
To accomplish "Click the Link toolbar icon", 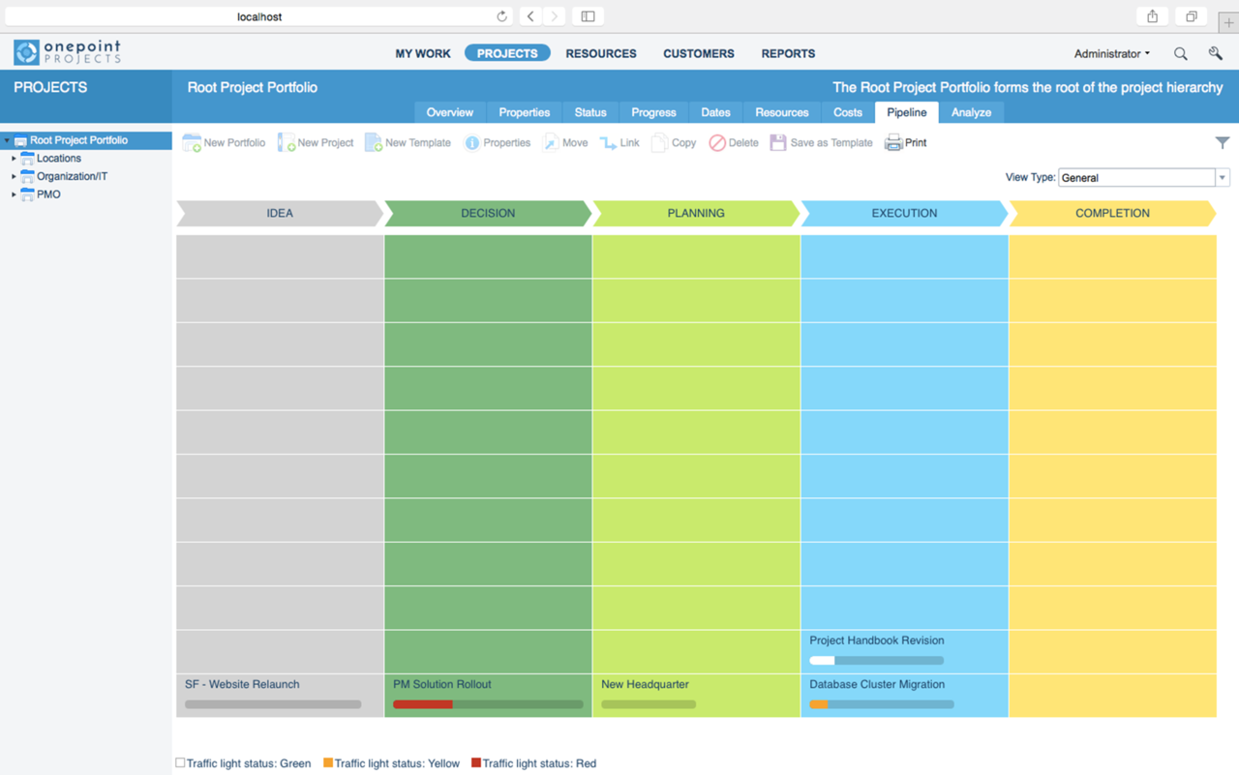I will [x=608, y=142].
